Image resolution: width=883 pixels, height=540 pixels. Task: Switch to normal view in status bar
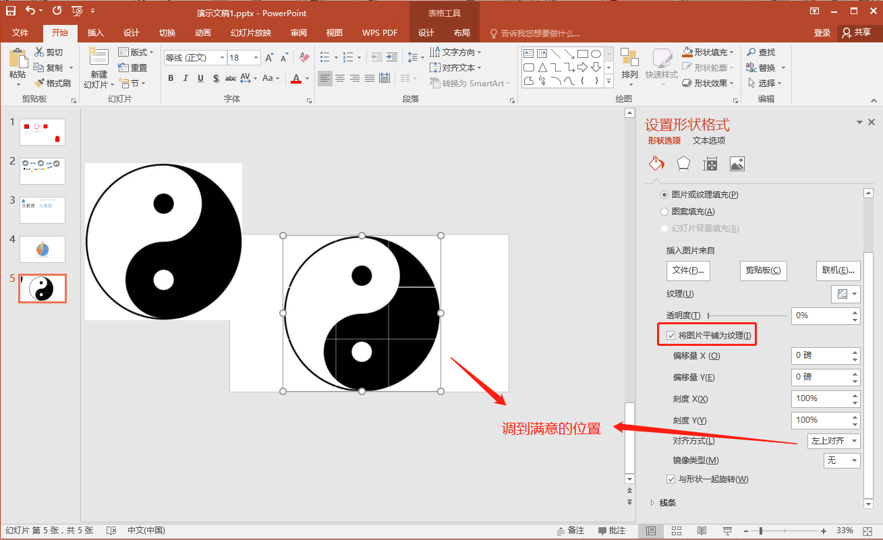(650, 531)
